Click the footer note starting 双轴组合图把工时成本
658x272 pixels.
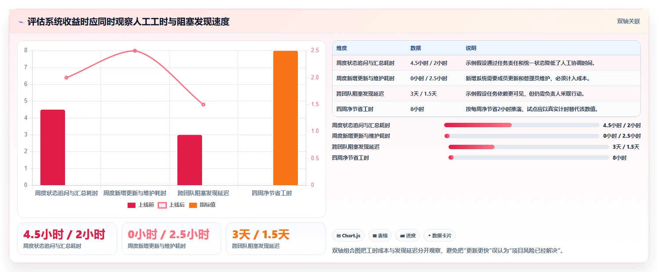(x=448, y=251)
